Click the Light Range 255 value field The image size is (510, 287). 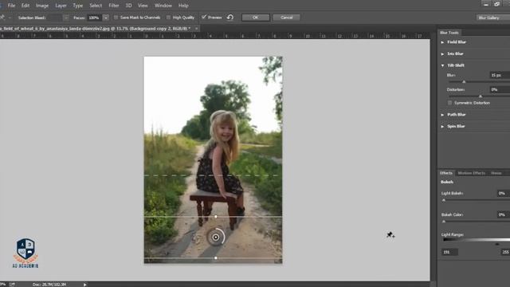(x=505, y=252)
